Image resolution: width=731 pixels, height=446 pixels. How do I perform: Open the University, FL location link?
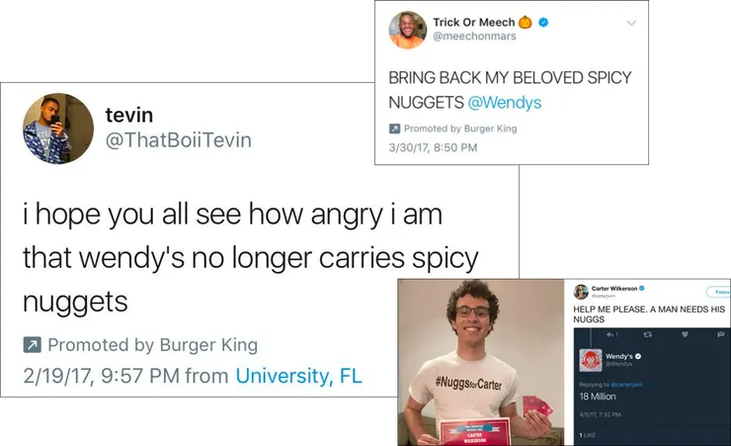tap(299, 376)
